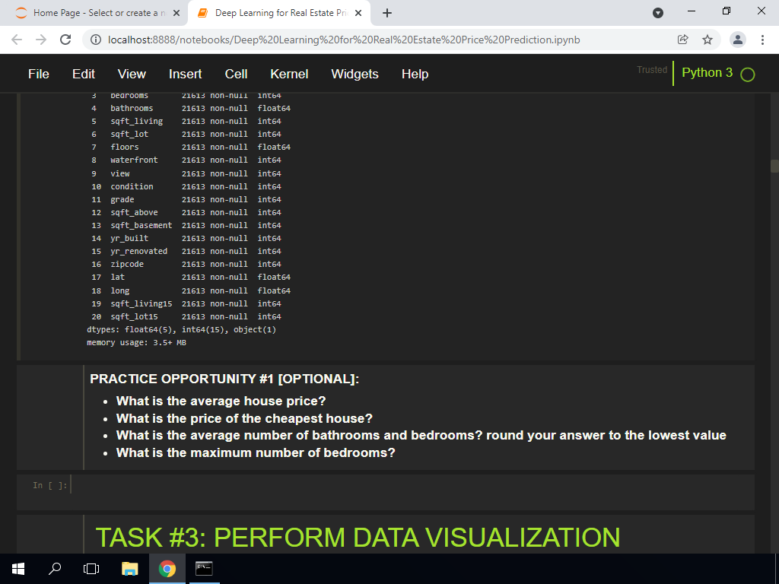Click the Python 3 kernel status circle
Screen dimensions: 779x584
tap(747, 75)
